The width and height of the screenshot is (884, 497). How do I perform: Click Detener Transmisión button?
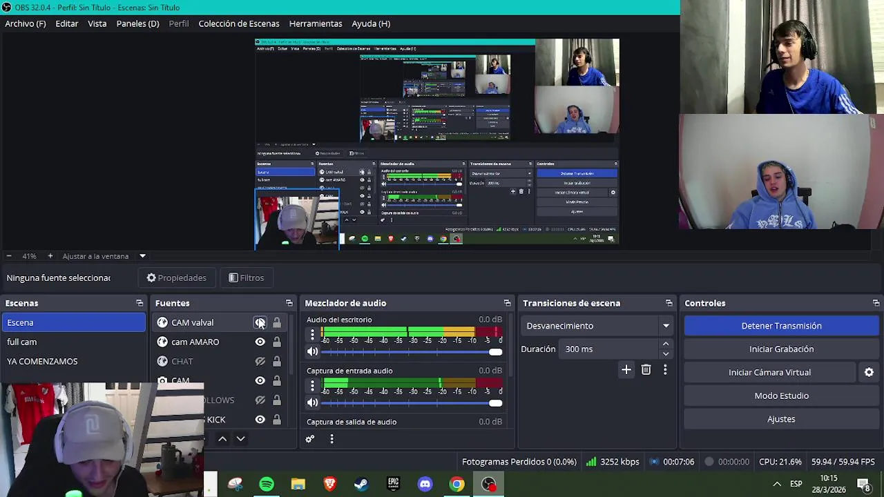pos(781,326)
